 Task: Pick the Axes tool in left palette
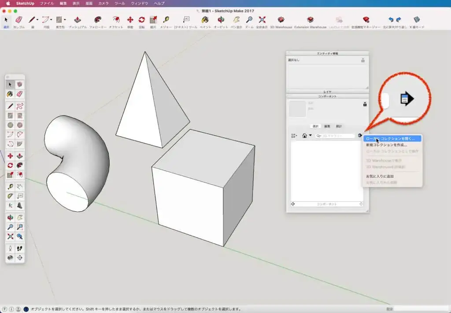pyautogui.click(x=10, y=206)
